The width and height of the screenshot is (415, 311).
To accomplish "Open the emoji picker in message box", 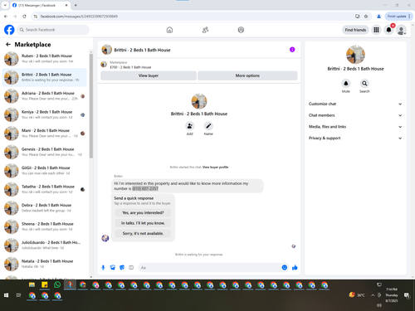I will (284, 267).
